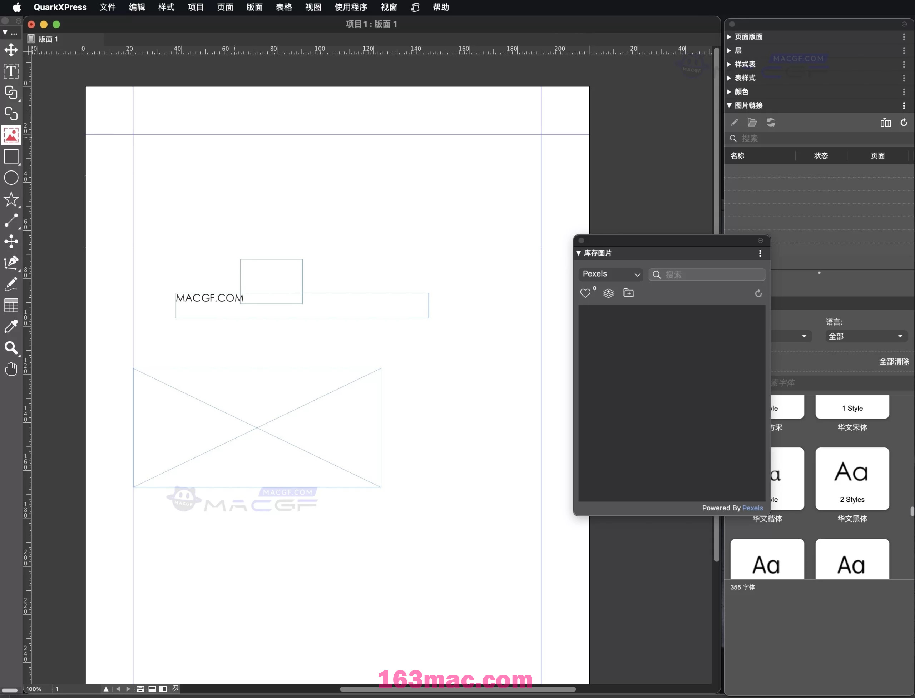Toggle horizontal split view in status bar
This screenshot has width=915, height=698.
click(x=153, y=689)
